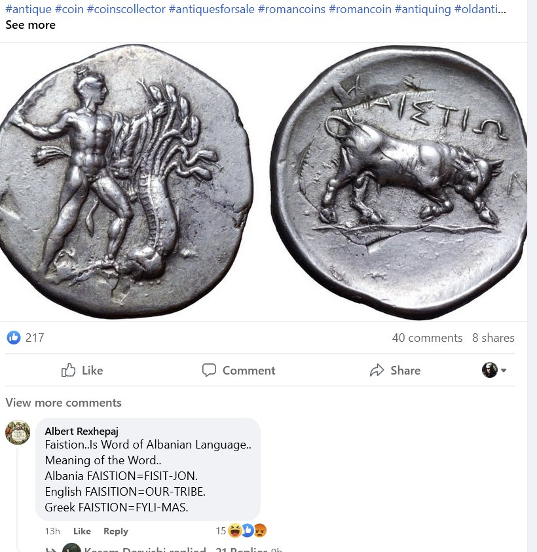Open Albert Rexhepaj's profile picture
Screen dimensions: 537x552
18,432
